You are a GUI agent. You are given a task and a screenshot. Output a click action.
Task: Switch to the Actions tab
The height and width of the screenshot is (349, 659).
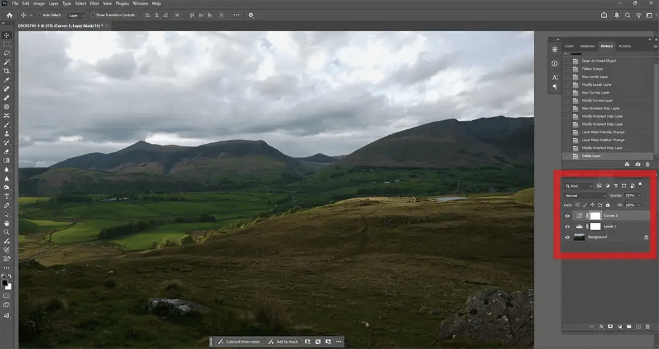click(x=625, y=46)
